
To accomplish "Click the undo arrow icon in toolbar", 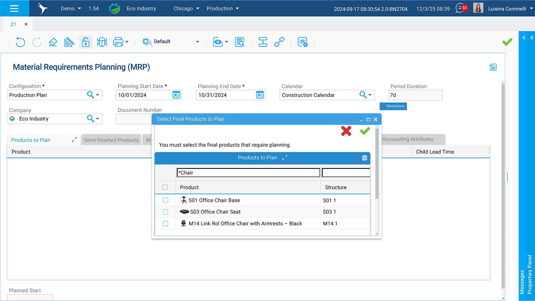I will pos(20,42).
